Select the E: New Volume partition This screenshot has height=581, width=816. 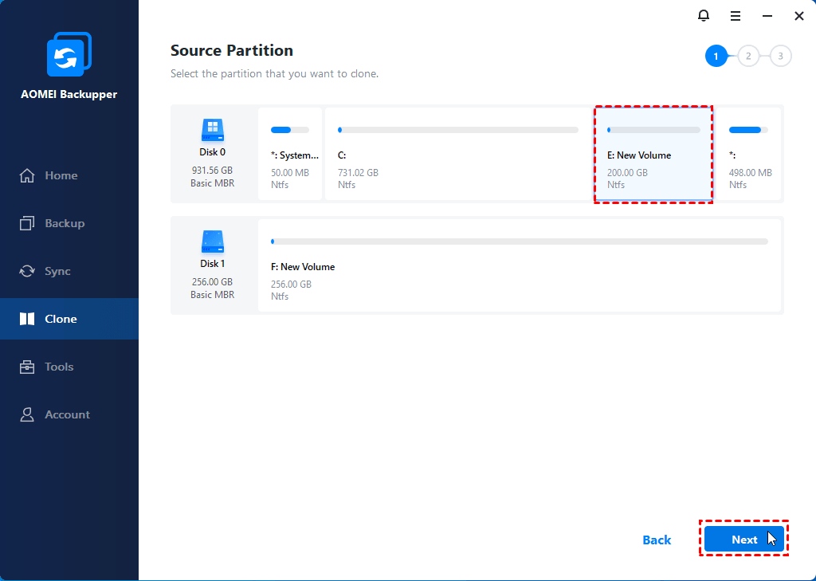tap(653, 154)
